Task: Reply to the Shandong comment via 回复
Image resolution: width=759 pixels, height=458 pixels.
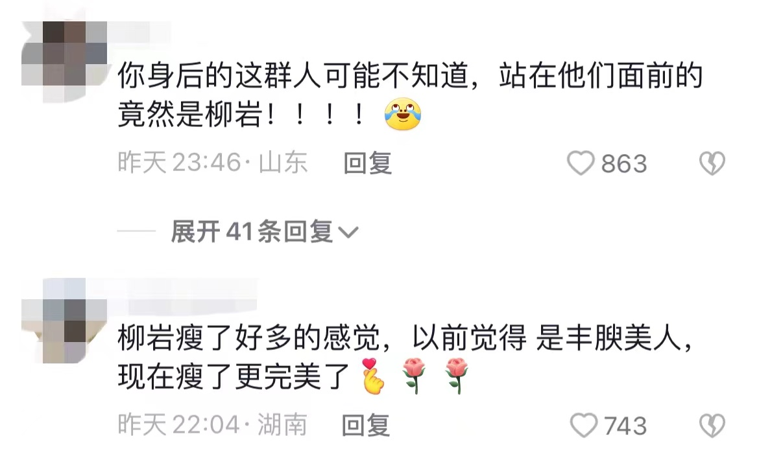Action: tap(367, 163)
